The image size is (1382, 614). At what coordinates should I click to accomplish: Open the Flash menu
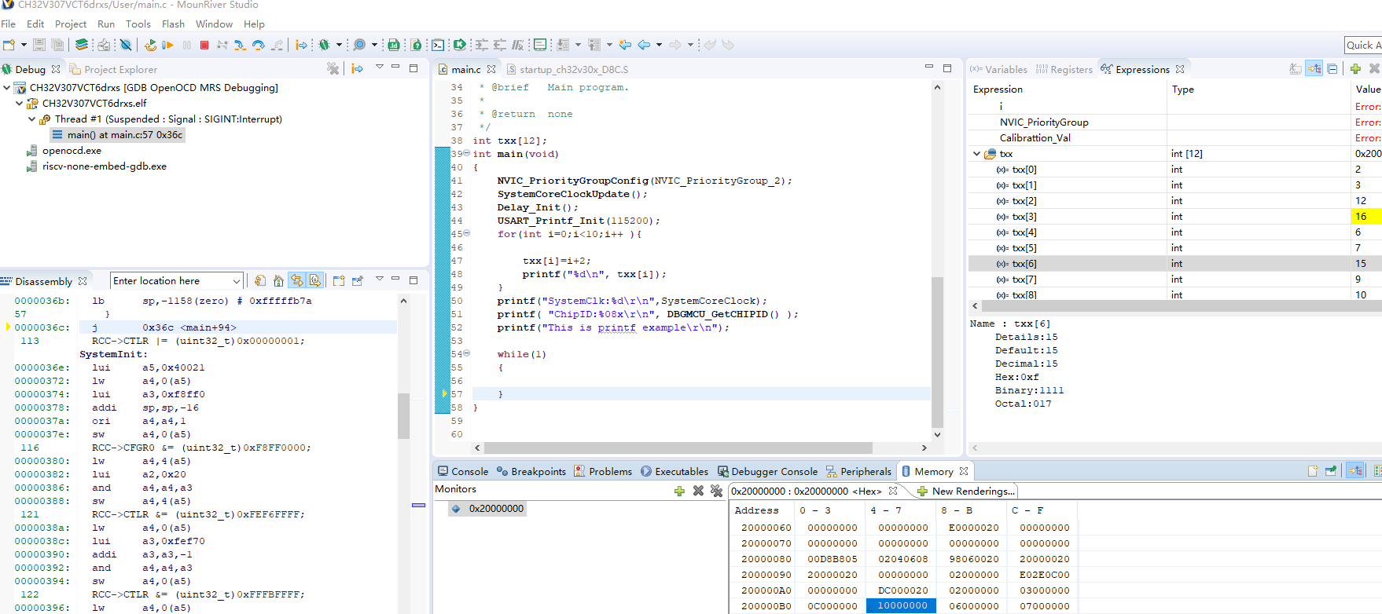(173, 24)
